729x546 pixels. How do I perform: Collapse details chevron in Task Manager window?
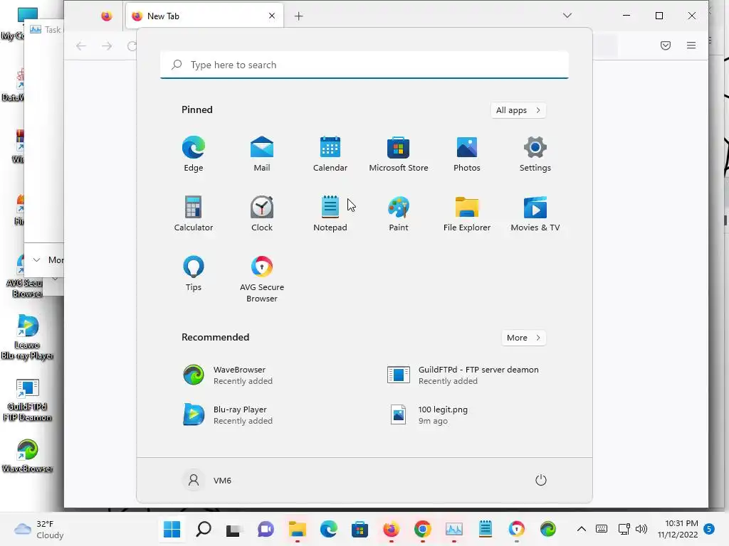pos(36,260)
